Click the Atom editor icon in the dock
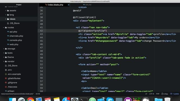 [x=92, y=100]
